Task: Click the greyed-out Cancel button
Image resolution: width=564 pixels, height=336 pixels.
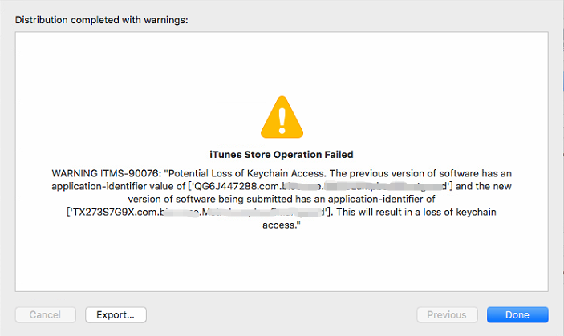Action: tap(45, 315)
